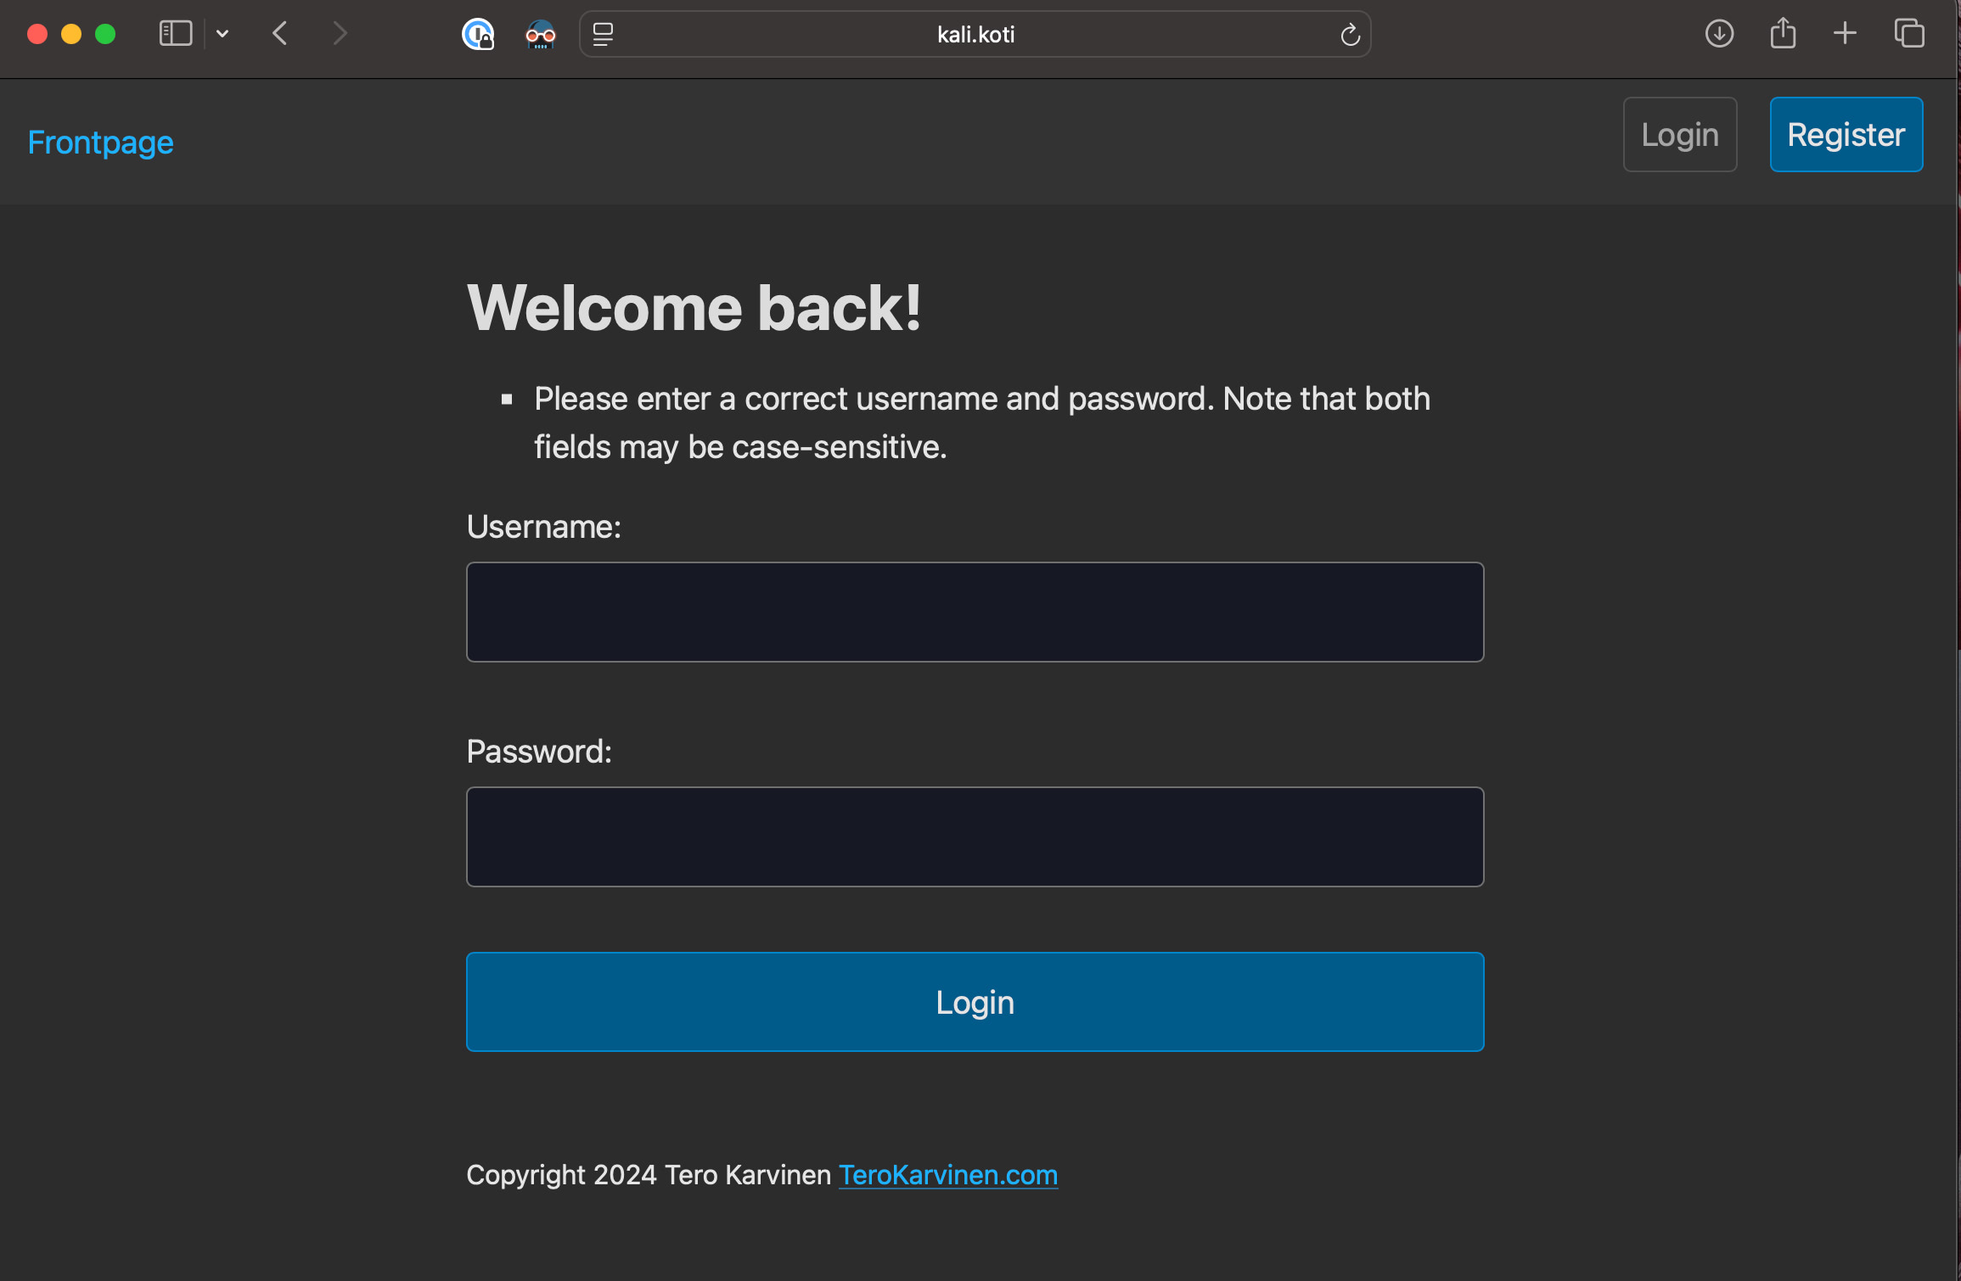Open a new tab with plus icon

[1845, 34]
